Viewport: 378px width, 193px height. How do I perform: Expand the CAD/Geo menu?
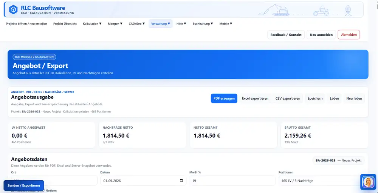click(x=137, y=24)
